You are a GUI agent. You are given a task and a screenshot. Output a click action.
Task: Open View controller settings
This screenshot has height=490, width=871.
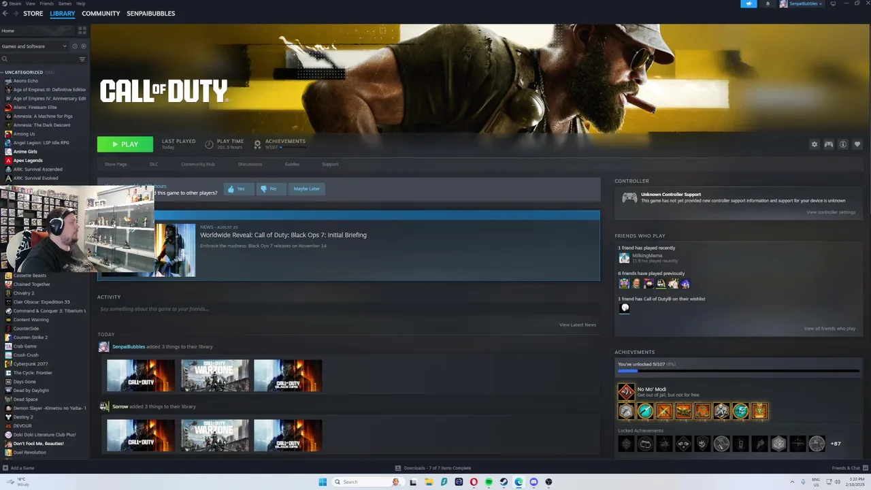(x=831, y=212)
